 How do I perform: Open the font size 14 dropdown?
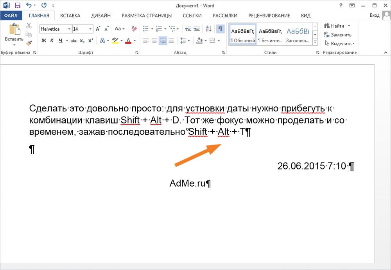(x=91, y=29)
